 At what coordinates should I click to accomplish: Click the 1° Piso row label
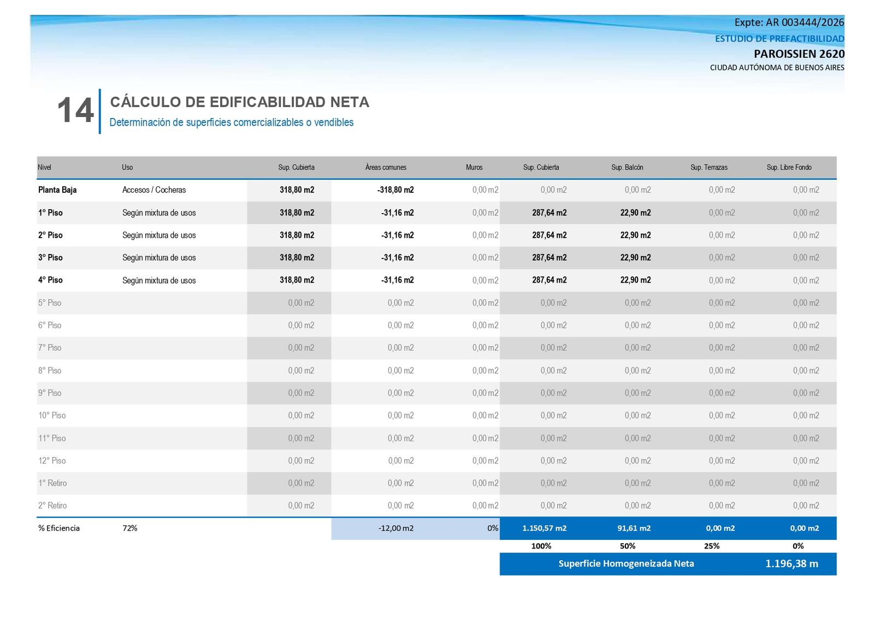tap(50, 213)
